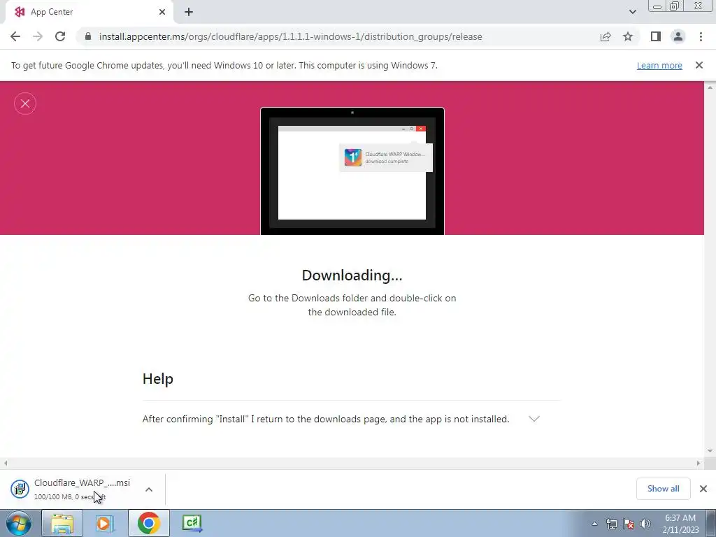
Task: Close the App Center tab
Action: [162, 12]
